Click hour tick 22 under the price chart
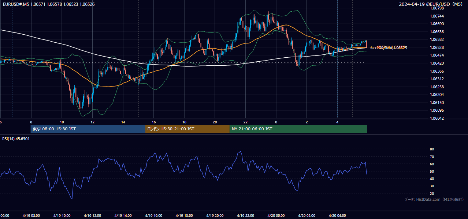 [x=246, y=122]
